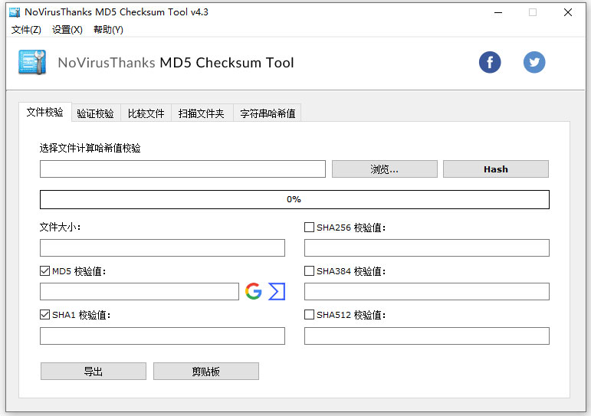The width and height of the screenshot is (591, 416).
Task: Close the MD5 Checksum Tool window
Action: [568, 12]
